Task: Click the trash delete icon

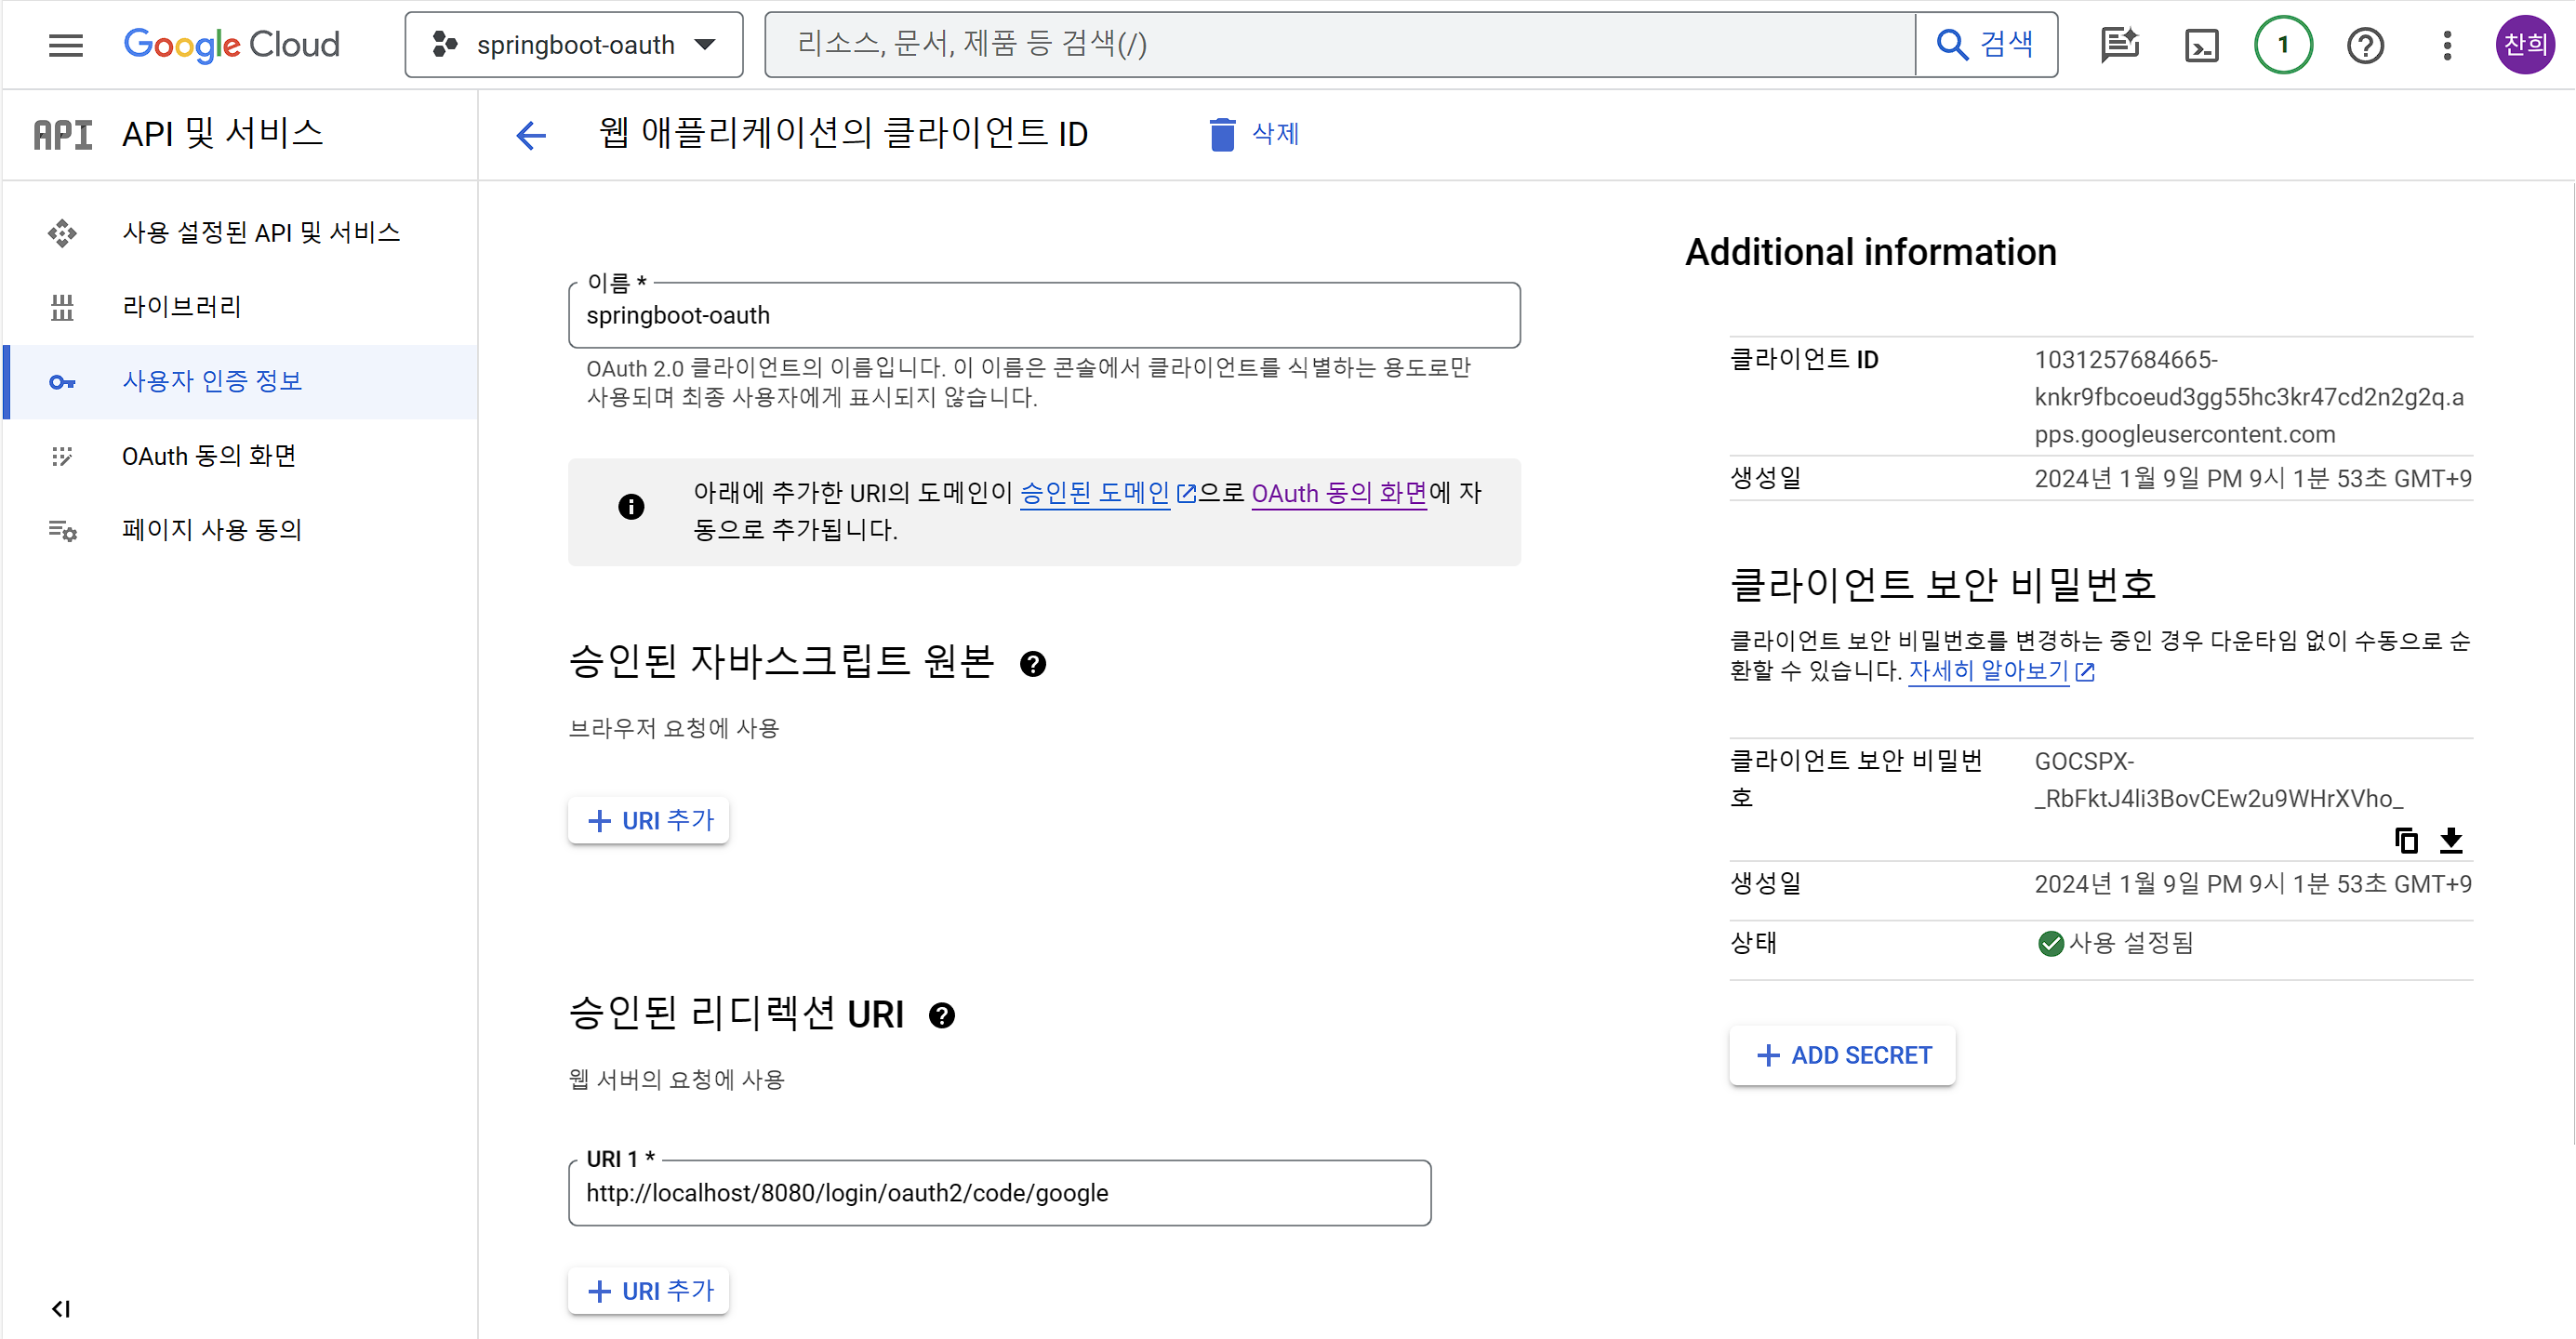Action: pyautogui.click(x=1221, y=135)
